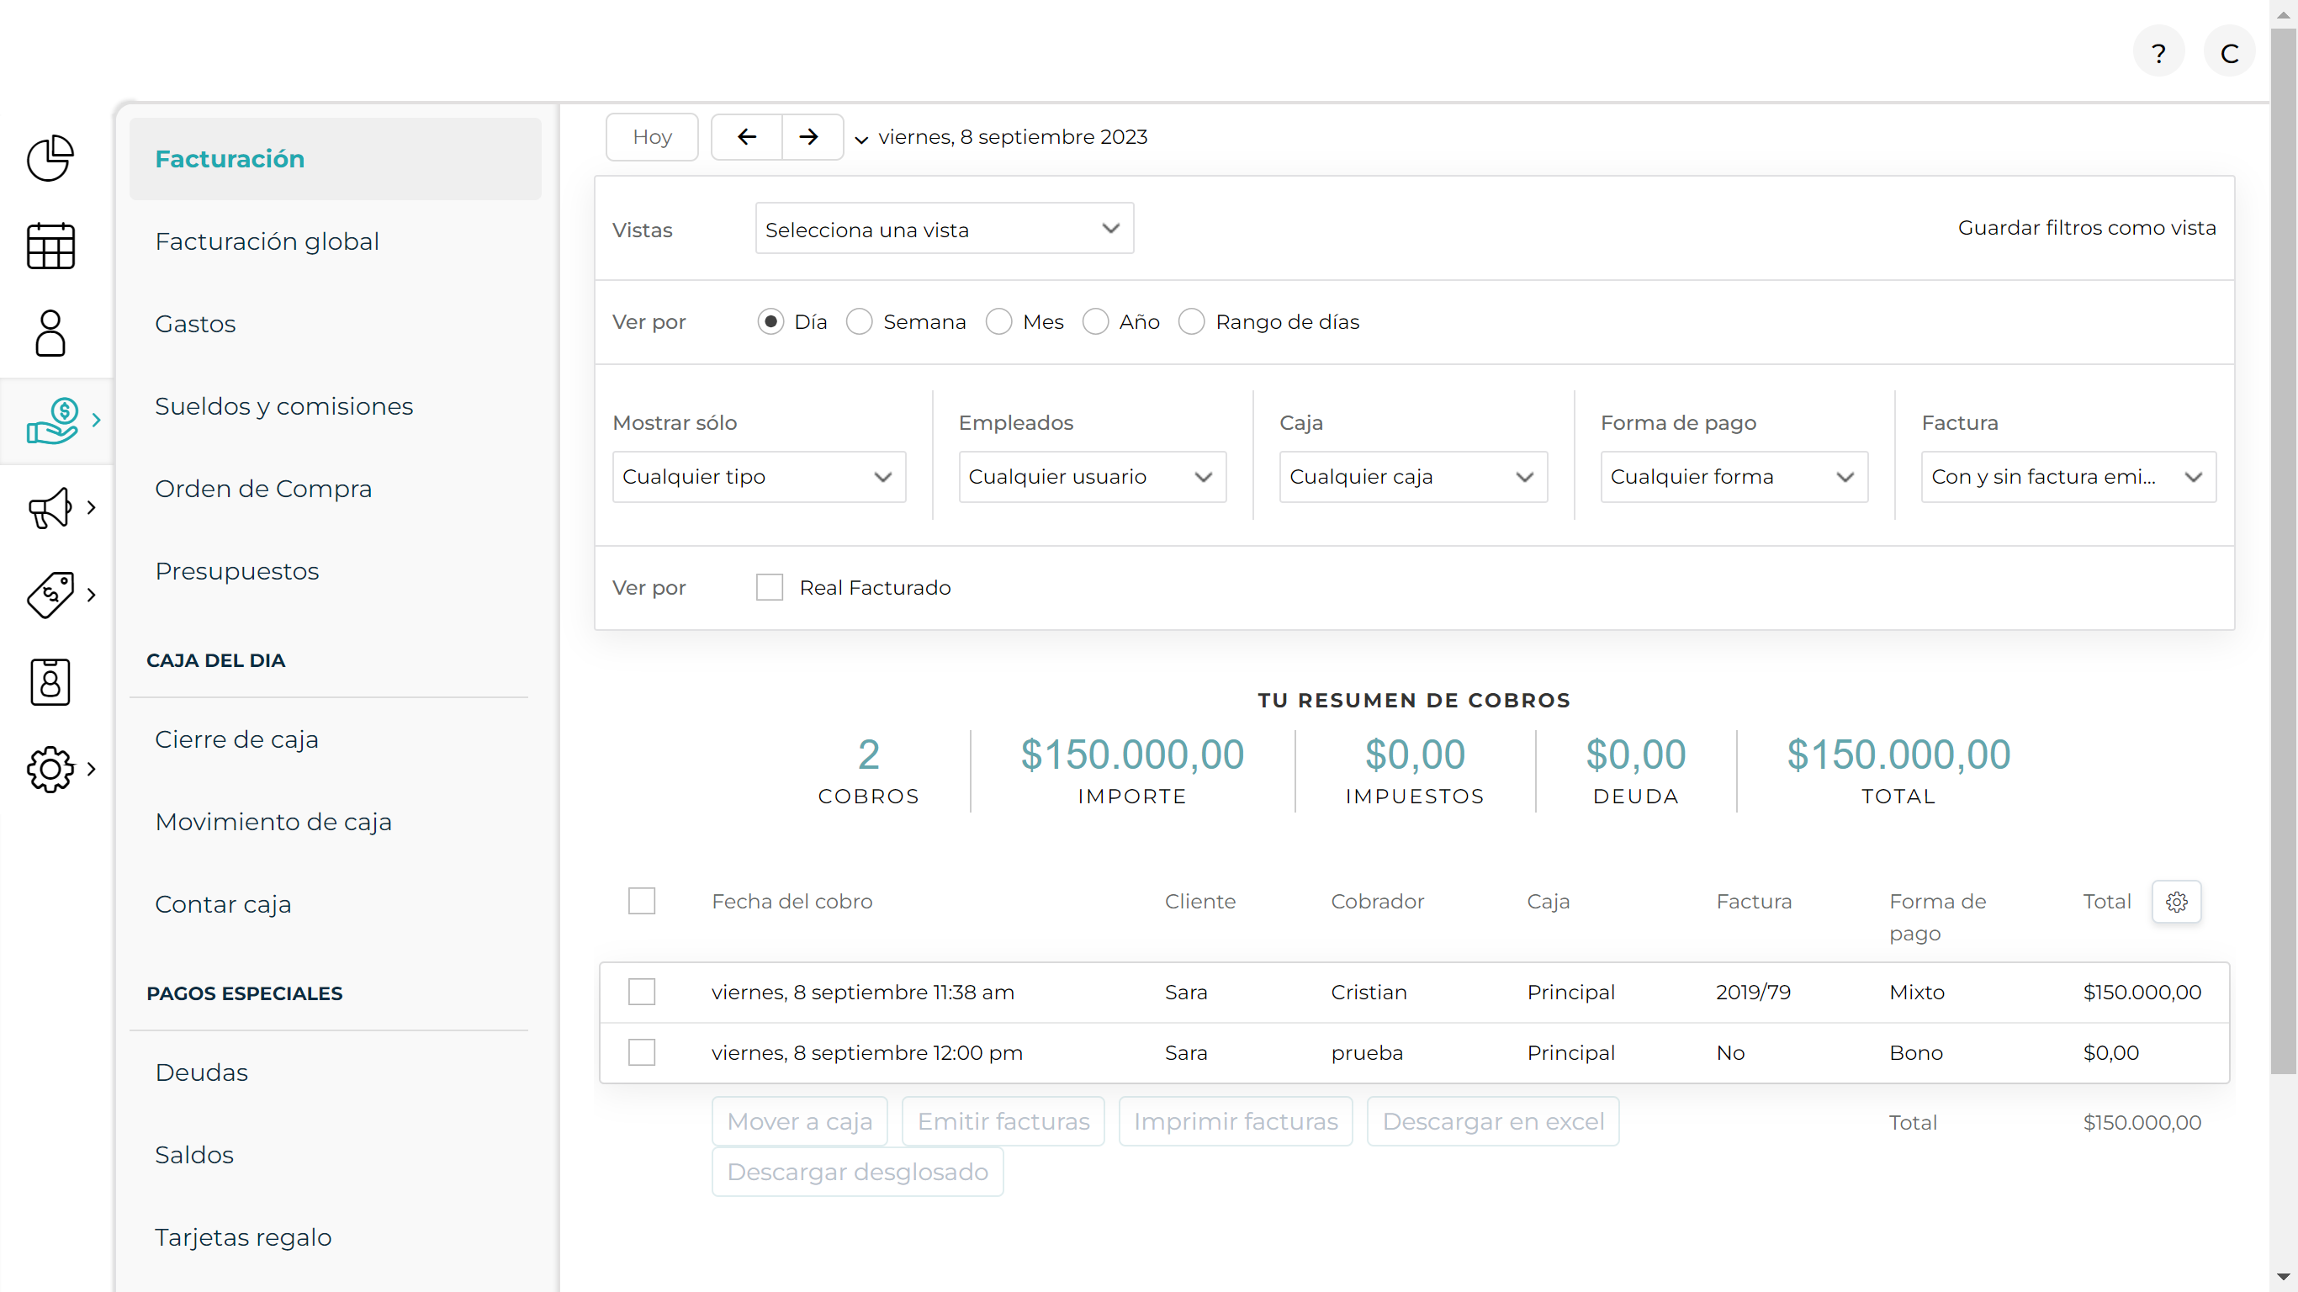Open Presupuestos menu item
Image resolution: width=2298 pixels, height=1292 pixels.
(x=236, y=571)
